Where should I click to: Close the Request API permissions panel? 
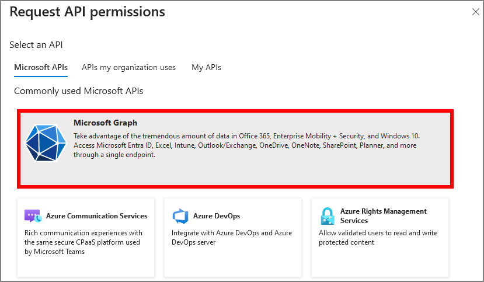click(x=475, y=12)
